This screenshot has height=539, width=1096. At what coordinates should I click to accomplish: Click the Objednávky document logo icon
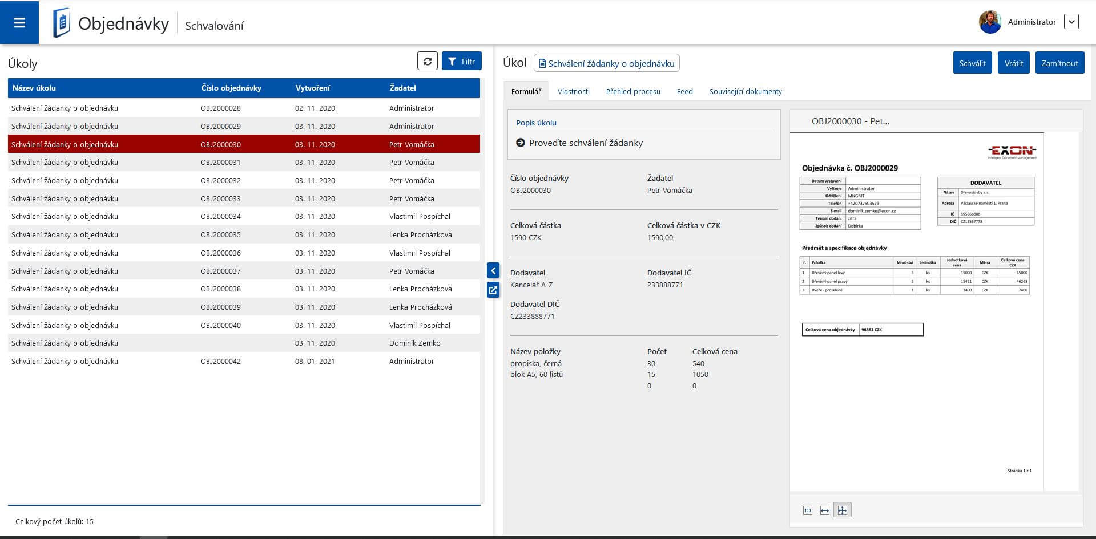(x=61, y=23)
